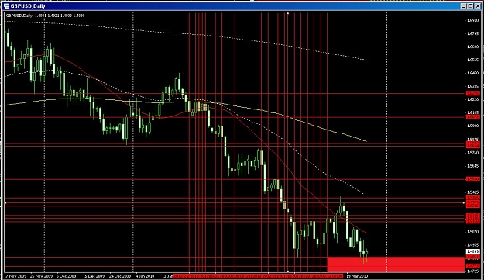
Task: Click the 1.5645 price scale label
Action: point(473,166)
